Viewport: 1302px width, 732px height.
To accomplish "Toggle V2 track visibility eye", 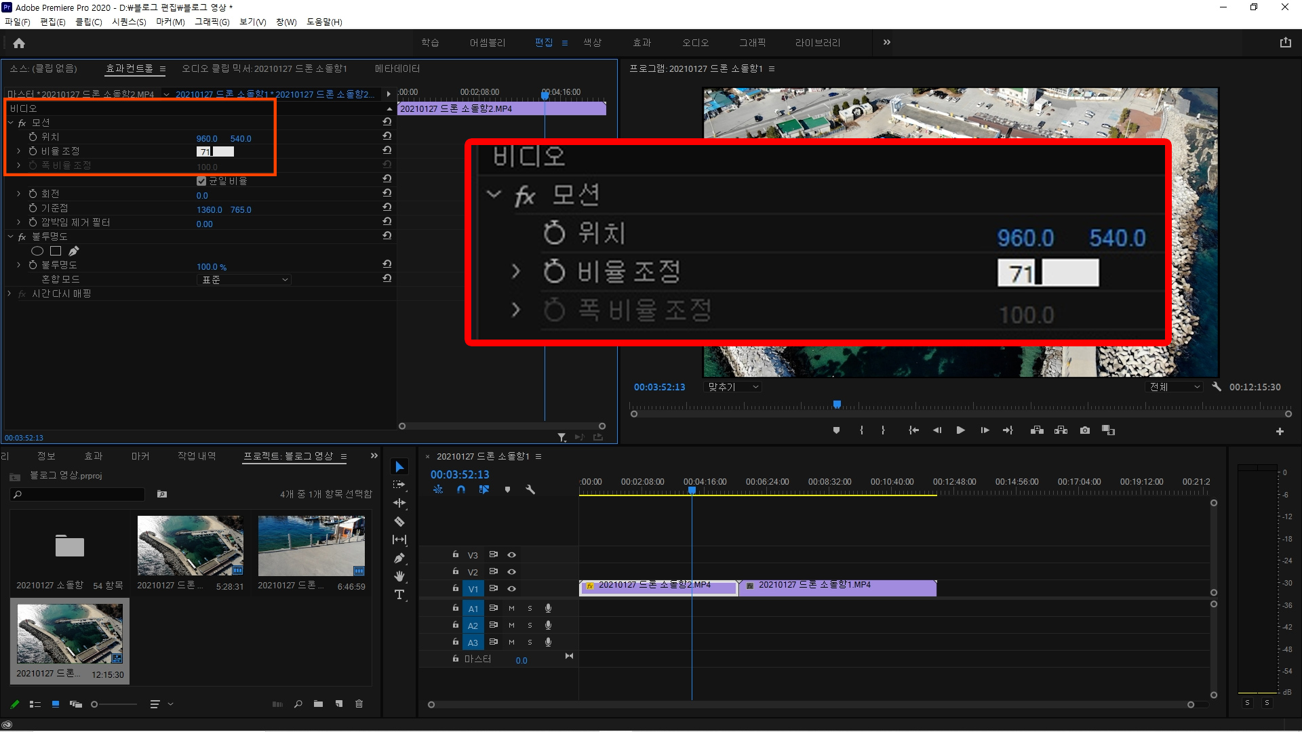I will [512, 572].
